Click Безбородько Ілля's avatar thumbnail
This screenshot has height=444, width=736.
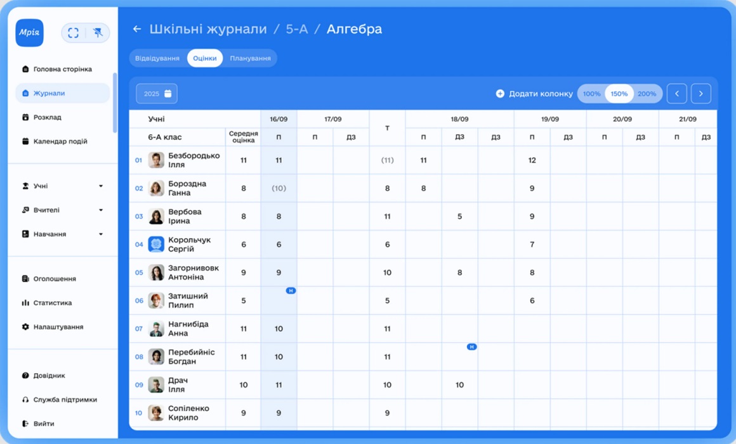(156, 160)
